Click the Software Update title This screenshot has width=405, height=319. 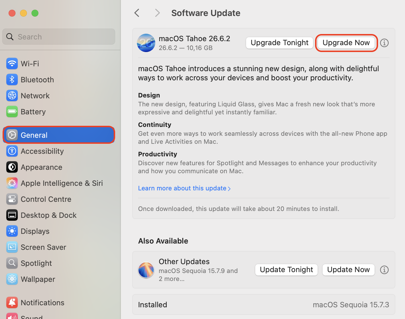[x=206, y=13]
